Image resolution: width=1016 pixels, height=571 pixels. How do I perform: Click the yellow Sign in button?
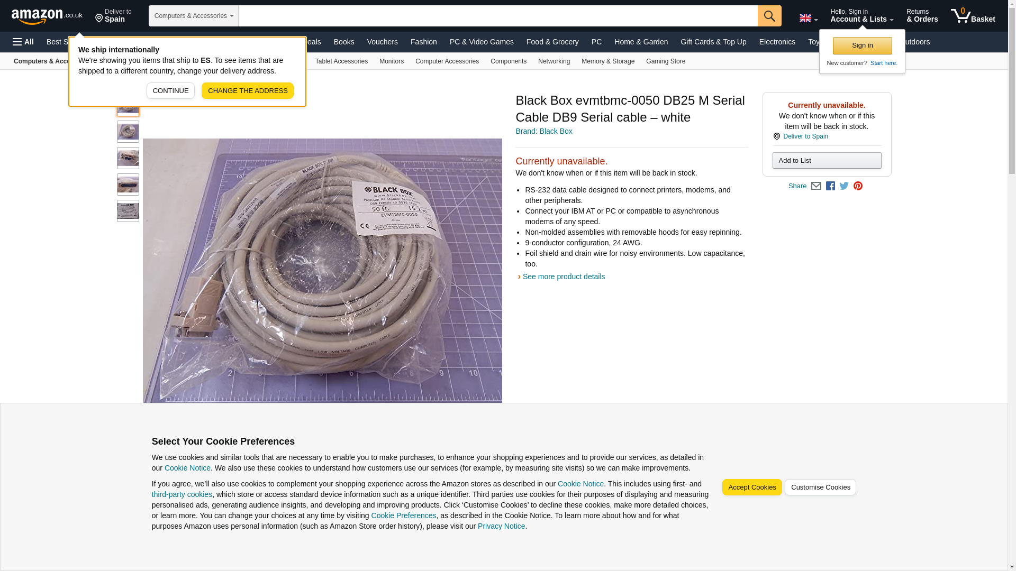[x=863, y=45]
